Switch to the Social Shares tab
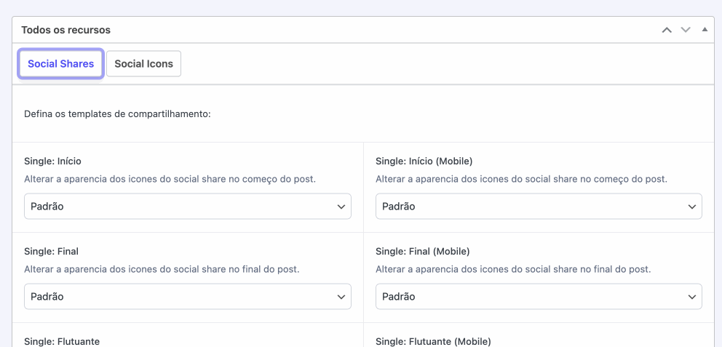 (x=61, y=64)
